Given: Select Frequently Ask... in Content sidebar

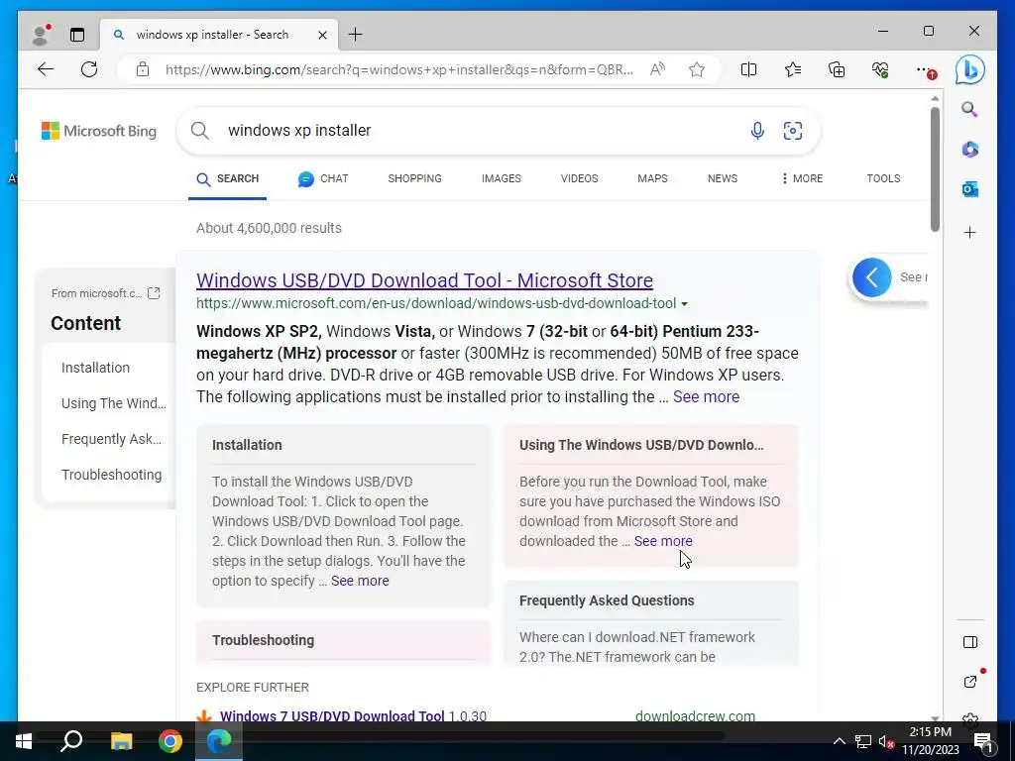Looking at the screenshot, I should [111, 439].
